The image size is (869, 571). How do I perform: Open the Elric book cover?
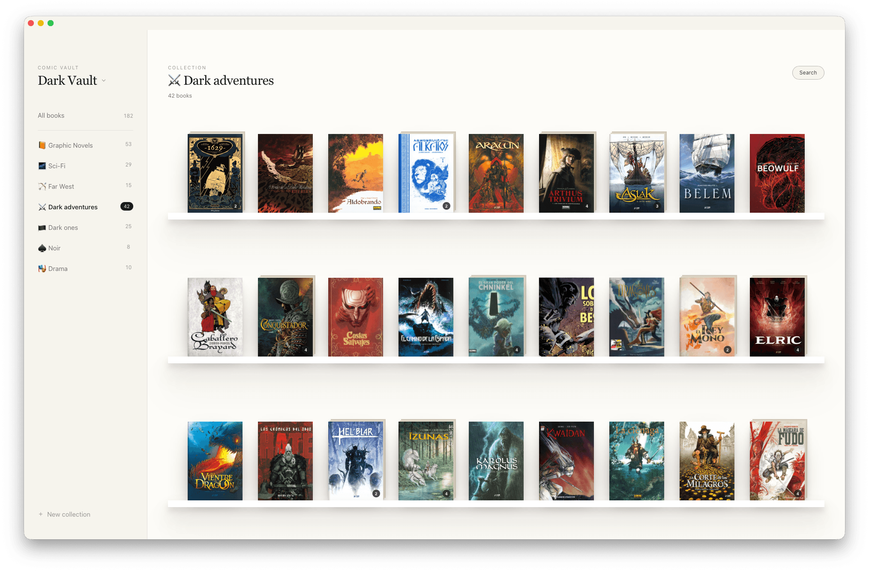[x=777, y=317]
